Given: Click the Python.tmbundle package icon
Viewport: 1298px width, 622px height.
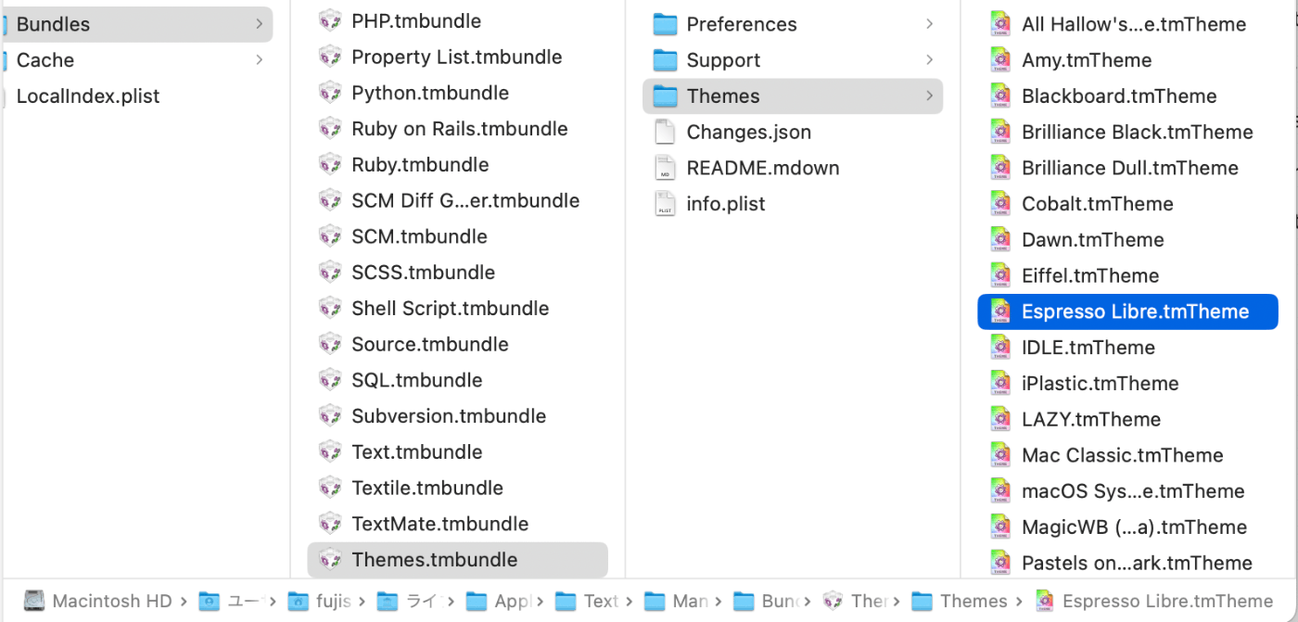Looking at the screenshot, I should (x=330, y=93).
